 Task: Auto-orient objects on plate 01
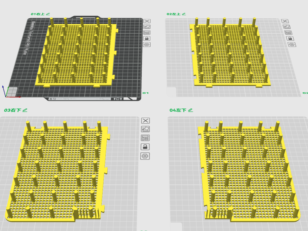coord(147,27)
